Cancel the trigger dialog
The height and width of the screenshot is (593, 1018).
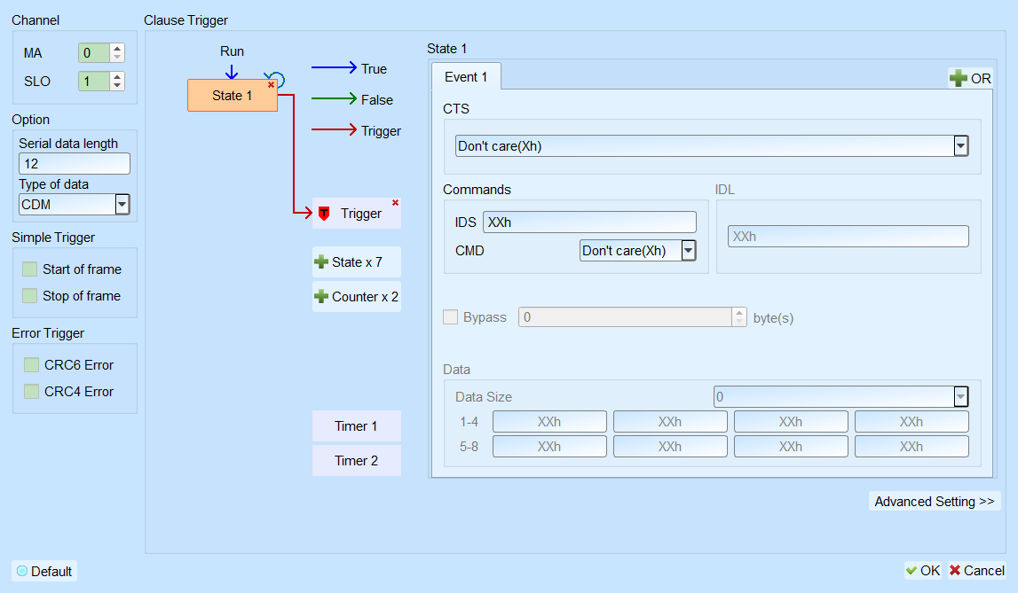976,570
